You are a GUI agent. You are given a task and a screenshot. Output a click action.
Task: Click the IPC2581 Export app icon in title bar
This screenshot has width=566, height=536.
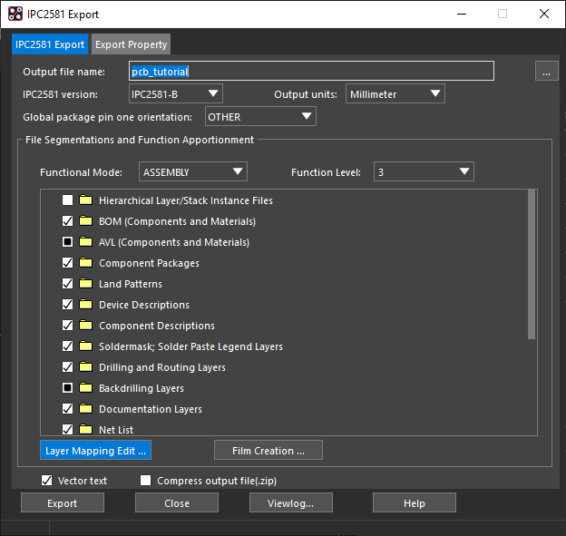[x=15, y=15]
